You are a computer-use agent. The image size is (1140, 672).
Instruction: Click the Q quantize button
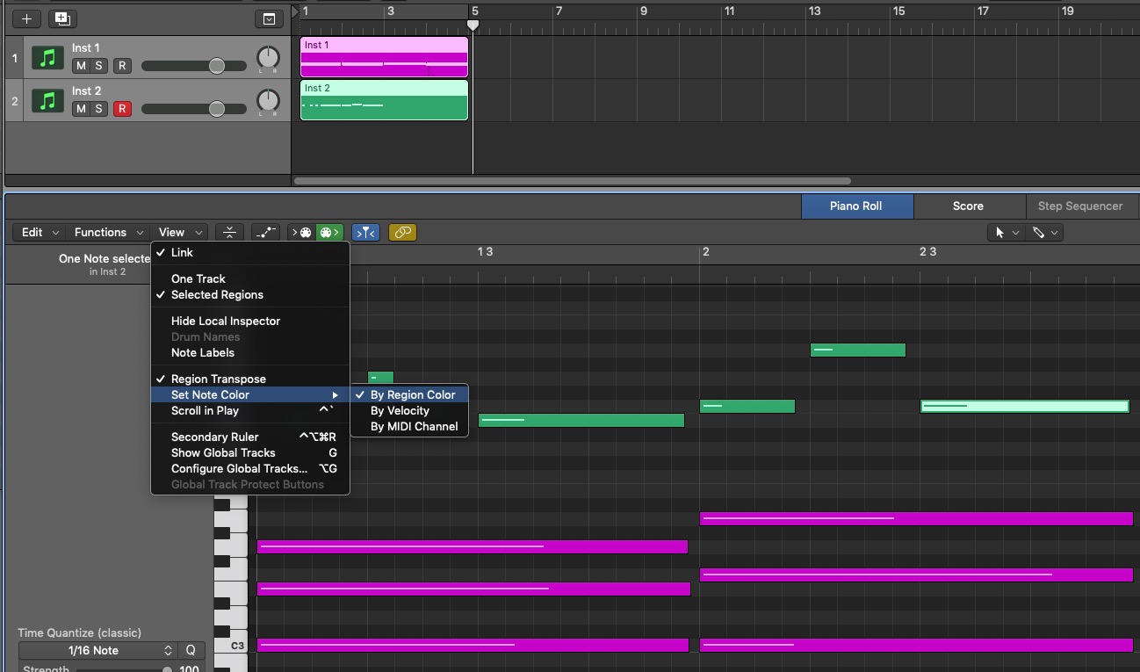[191, 651]
